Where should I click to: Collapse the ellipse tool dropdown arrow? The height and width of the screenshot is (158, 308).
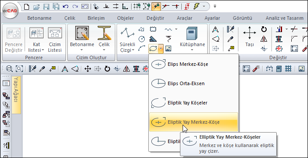coord(161,48)
